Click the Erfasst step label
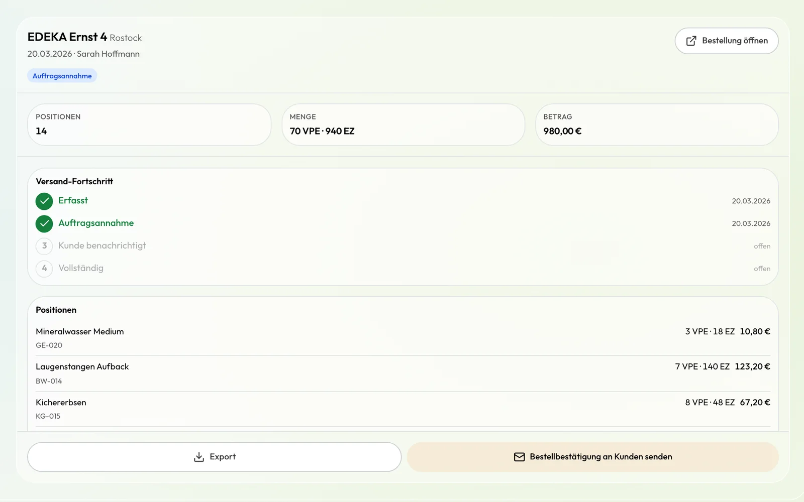This screenshot has height=502, width=804. coord(73,200)
